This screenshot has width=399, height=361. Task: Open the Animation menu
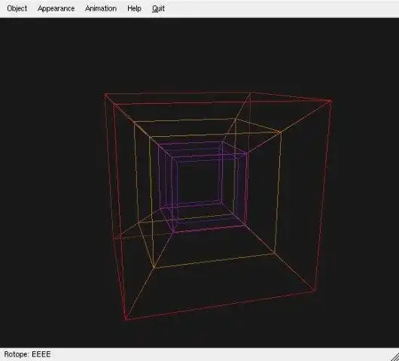(101, 8)
